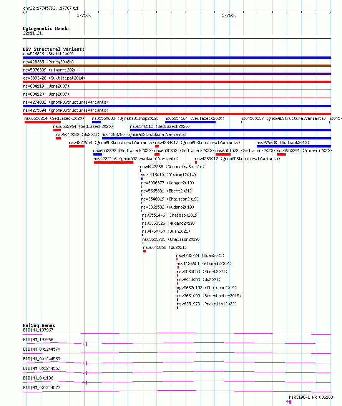This screenshot has height=406, width=342.
Task: Click nsv4282116 gnomAD variant label
Action: tap(136, 159)
